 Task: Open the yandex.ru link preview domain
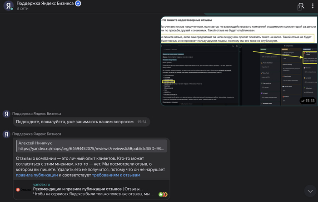41,184
